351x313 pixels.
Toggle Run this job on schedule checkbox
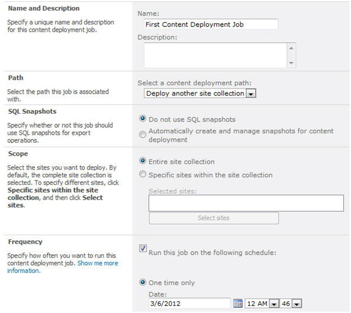point(143,248)
